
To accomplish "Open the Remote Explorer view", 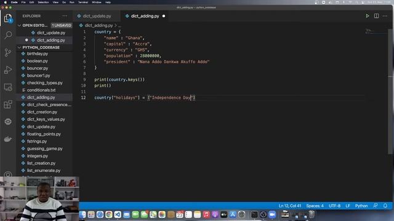I will point(8,87).
